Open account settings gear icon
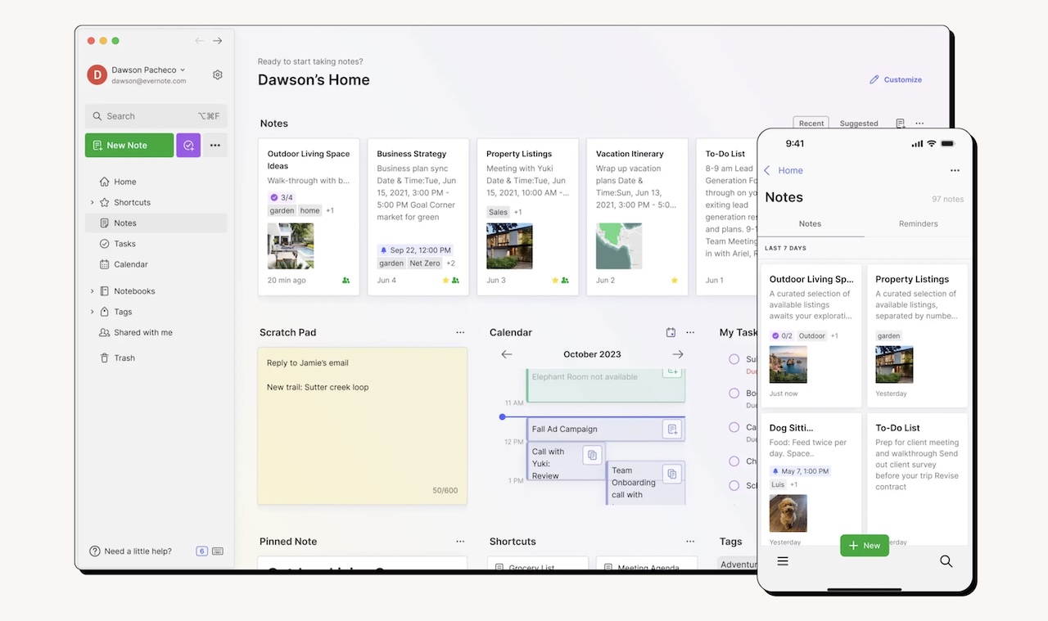The image size is (1048, 621). tap(218, 74)
